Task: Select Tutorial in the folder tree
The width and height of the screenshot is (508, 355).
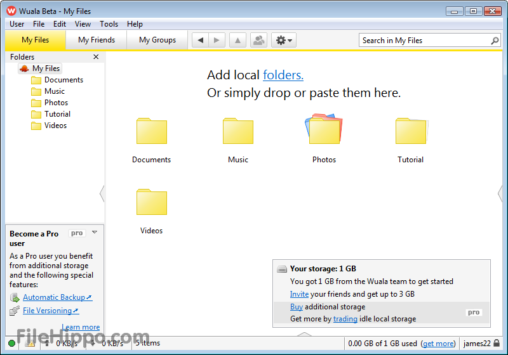Action: [51, 114]
